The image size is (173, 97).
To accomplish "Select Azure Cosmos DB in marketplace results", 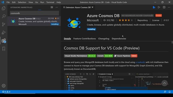I will 34,21.
